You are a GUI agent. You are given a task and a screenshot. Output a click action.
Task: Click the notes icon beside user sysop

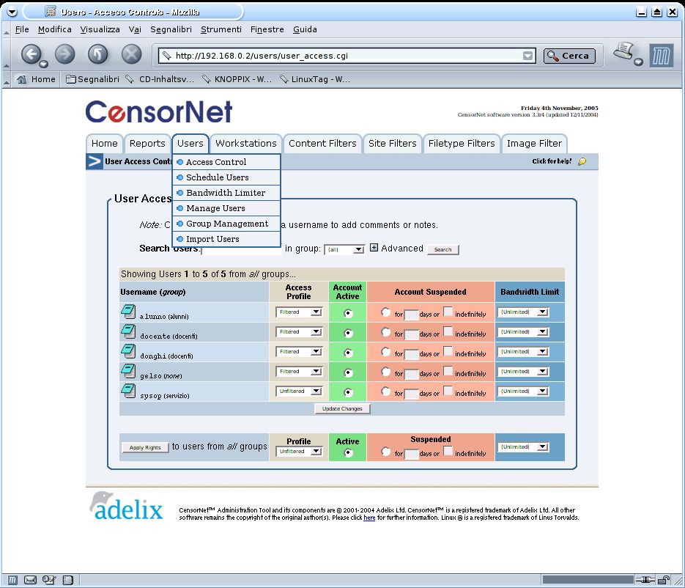(128, 390)
